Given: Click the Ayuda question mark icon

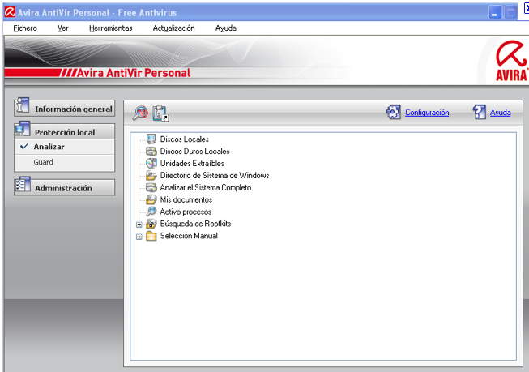Looking at the screenshot, I should pos(480,112).
